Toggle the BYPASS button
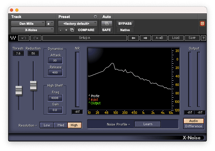 click(125, 24)
